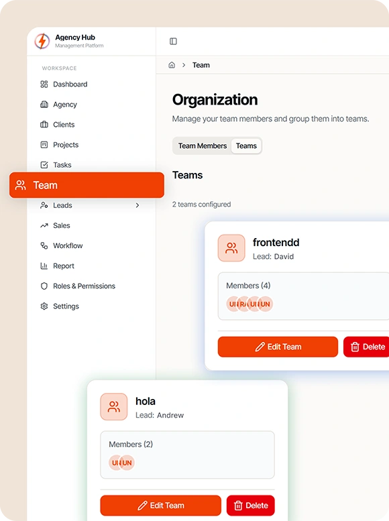The width and height of the screenshot is (389, 521).
Task: Open Roles & Permissions label
Action: pos(84,286)
